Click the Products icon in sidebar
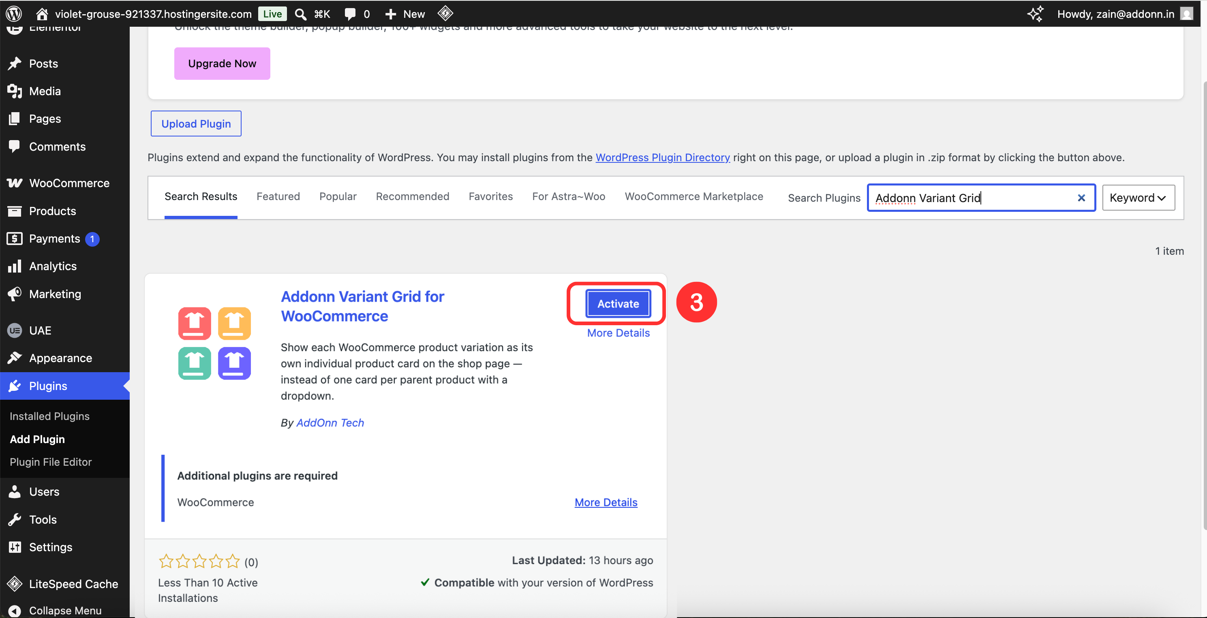The width and height of the screenshot is (1207, 618). tap(15, 211)
